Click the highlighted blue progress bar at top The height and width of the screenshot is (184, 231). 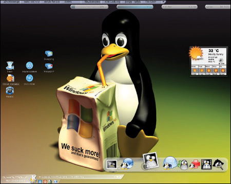[x=135, y=7]
